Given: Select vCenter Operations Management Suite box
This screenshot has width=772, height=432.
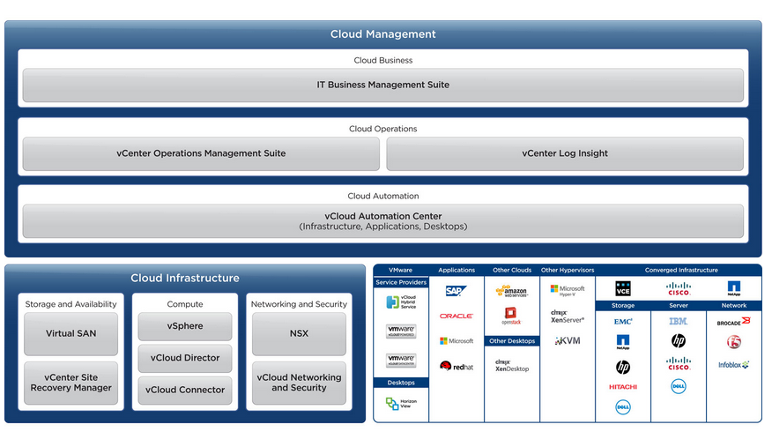Looking at the screenshot, I should [x=201, y=153].
